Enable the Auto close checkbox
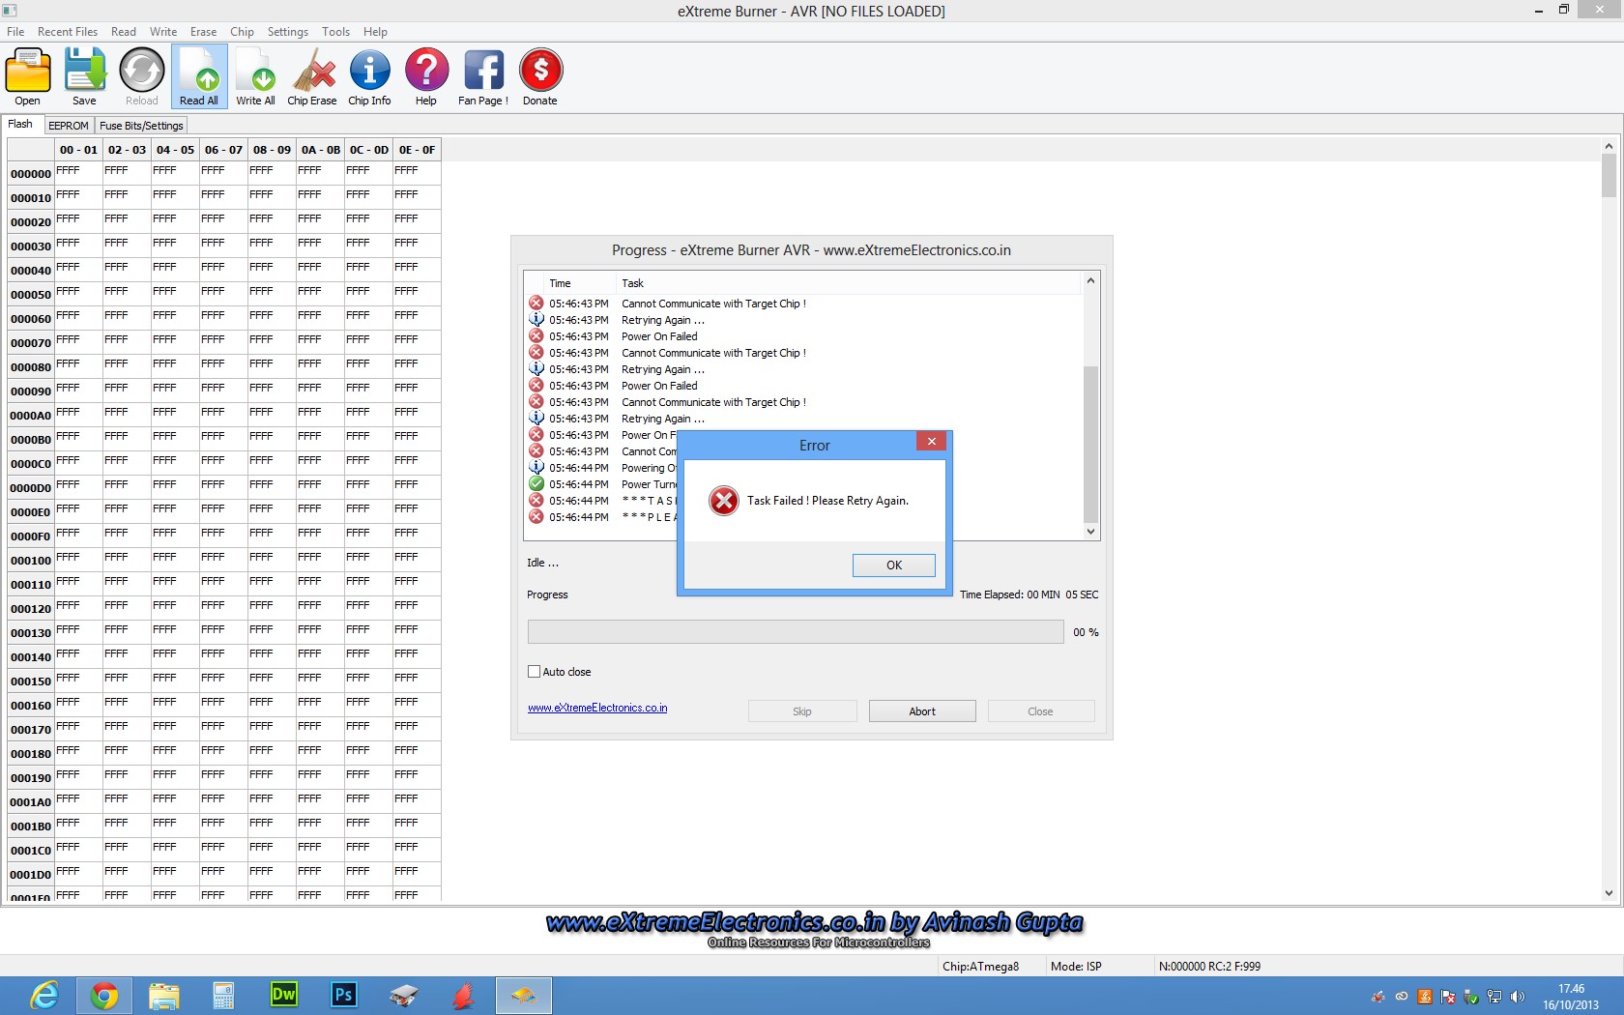1624x1015 pixels. pos(534,671)
